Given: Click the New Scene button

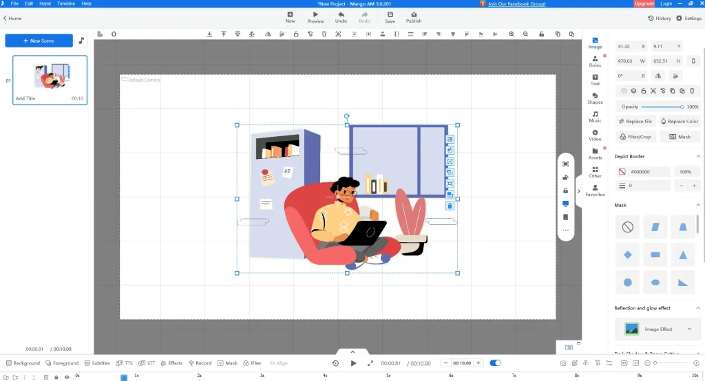Looking at the screenshot, I should pyautogui.click(x=39, y=41).
